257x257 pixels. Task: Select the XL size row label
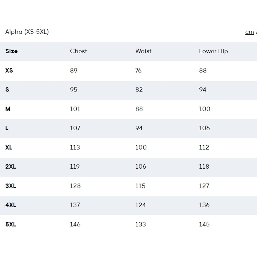pos(9,147)
